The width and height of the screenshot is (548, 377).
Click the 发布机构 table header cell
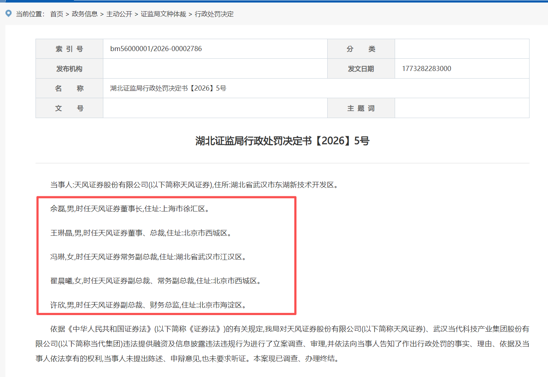[69, 68]
